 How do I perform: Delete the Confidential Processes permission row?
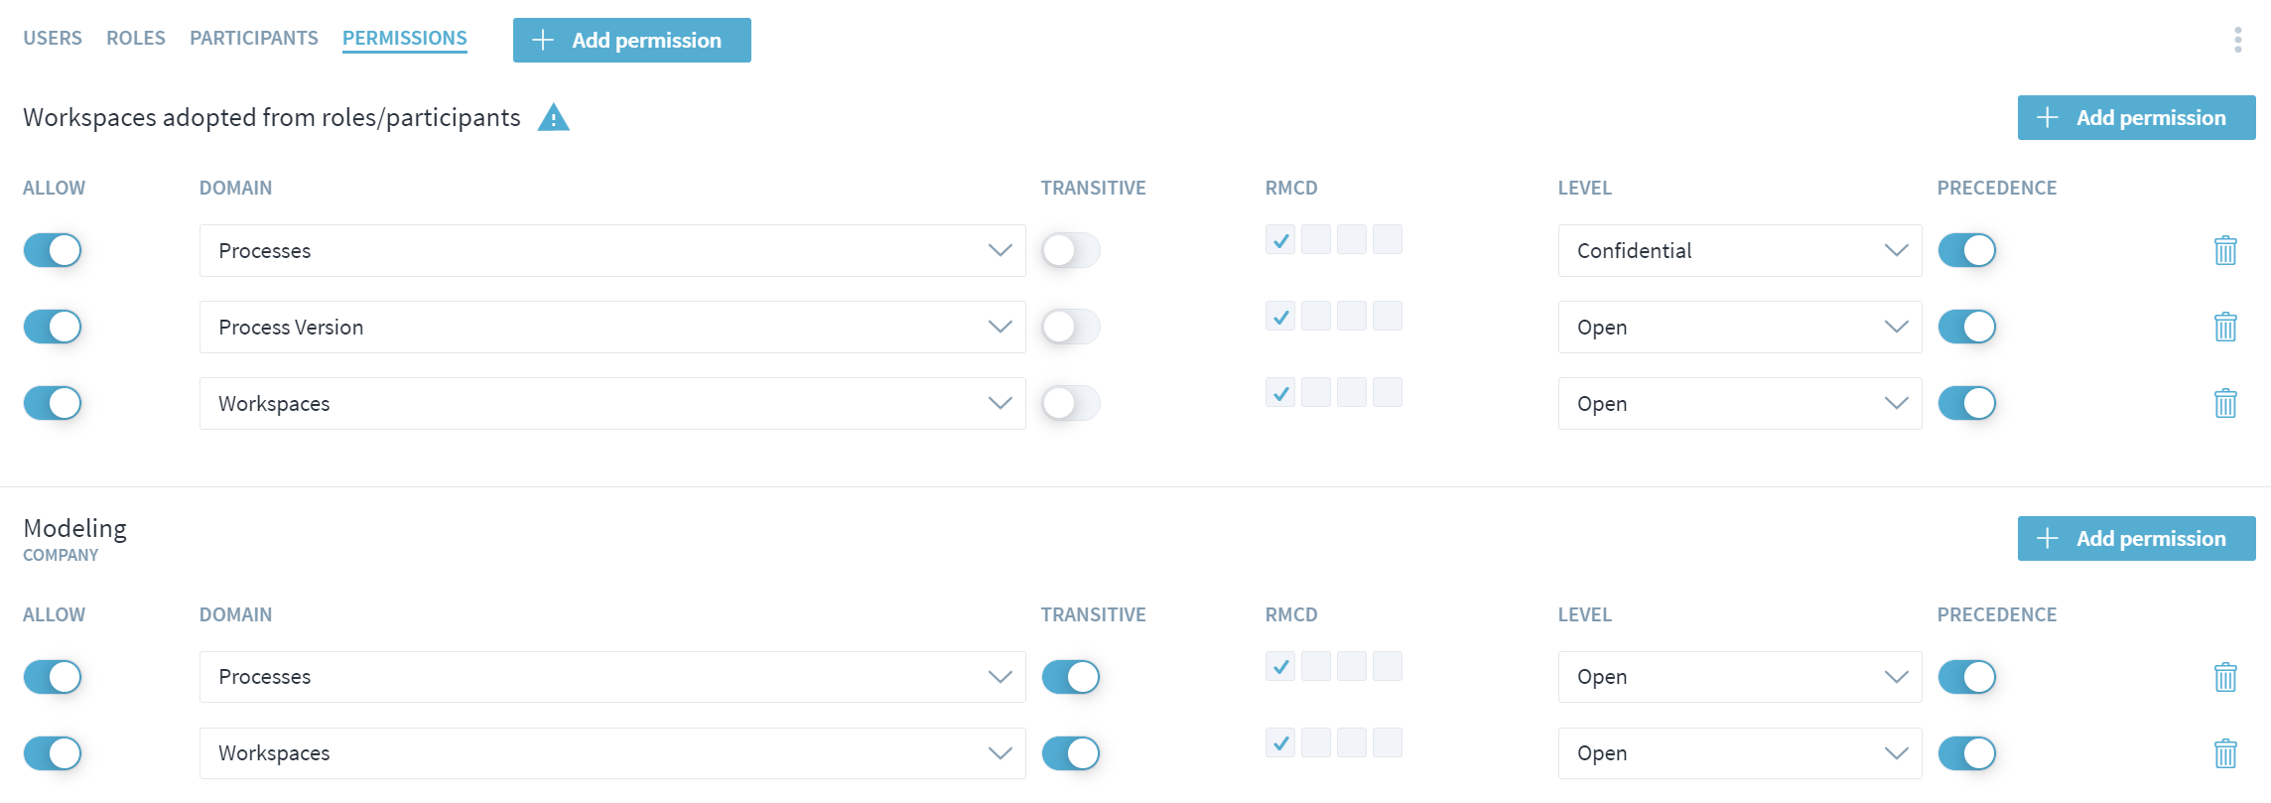click(2225, 250)
